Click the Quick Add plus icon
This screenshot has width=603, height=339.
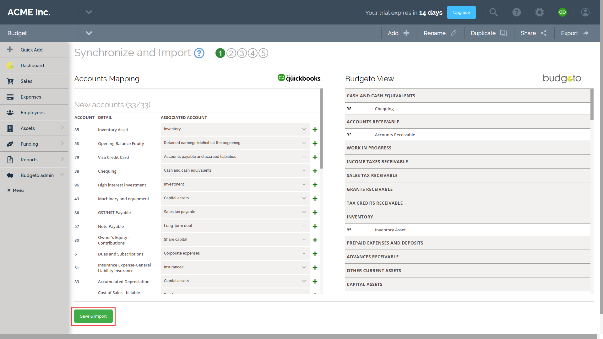(10, 49)
